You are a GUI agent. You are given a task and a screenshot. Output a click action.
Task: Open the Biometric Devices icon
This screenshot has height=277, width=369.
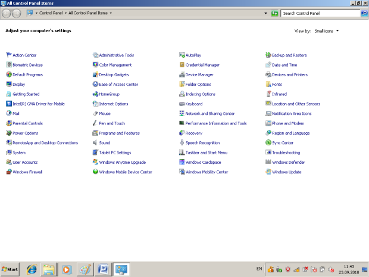coord(9,64)
